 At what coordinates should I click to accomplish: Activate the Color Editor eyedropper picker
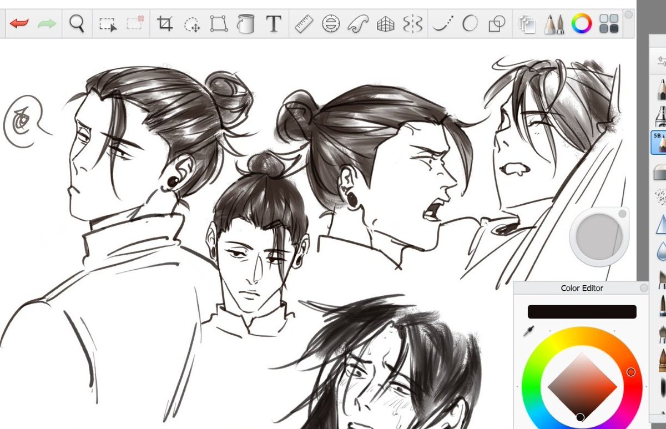pyautogui.click(x=529, y=331)
